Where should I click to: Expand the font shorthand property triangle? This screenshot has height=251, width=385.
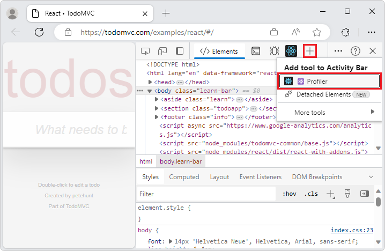[170, 241]
